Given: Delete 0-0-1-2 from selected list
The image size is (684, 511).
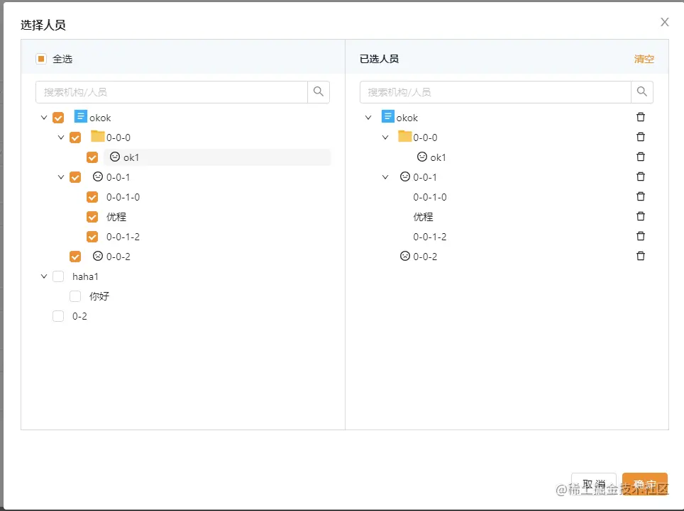Looking at the screenshot, I should pyautogui.click(x=641, y=236).
